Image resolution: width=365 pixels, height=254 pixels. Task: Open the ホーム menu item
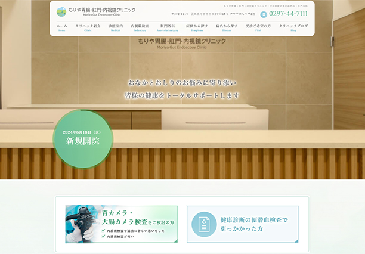pyautogui.click(x=62, y=27)
